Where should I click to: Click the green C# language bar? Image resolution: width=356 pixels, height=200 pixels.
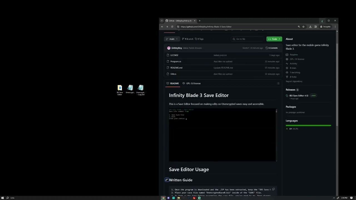pos(308,126)
